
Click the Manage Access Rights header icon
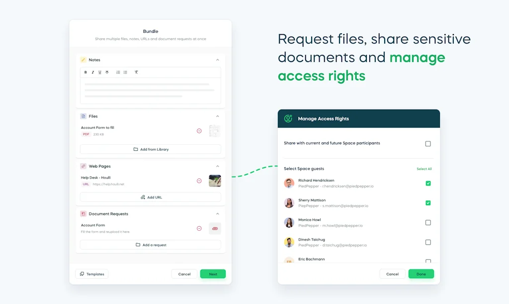coord(288,119)
